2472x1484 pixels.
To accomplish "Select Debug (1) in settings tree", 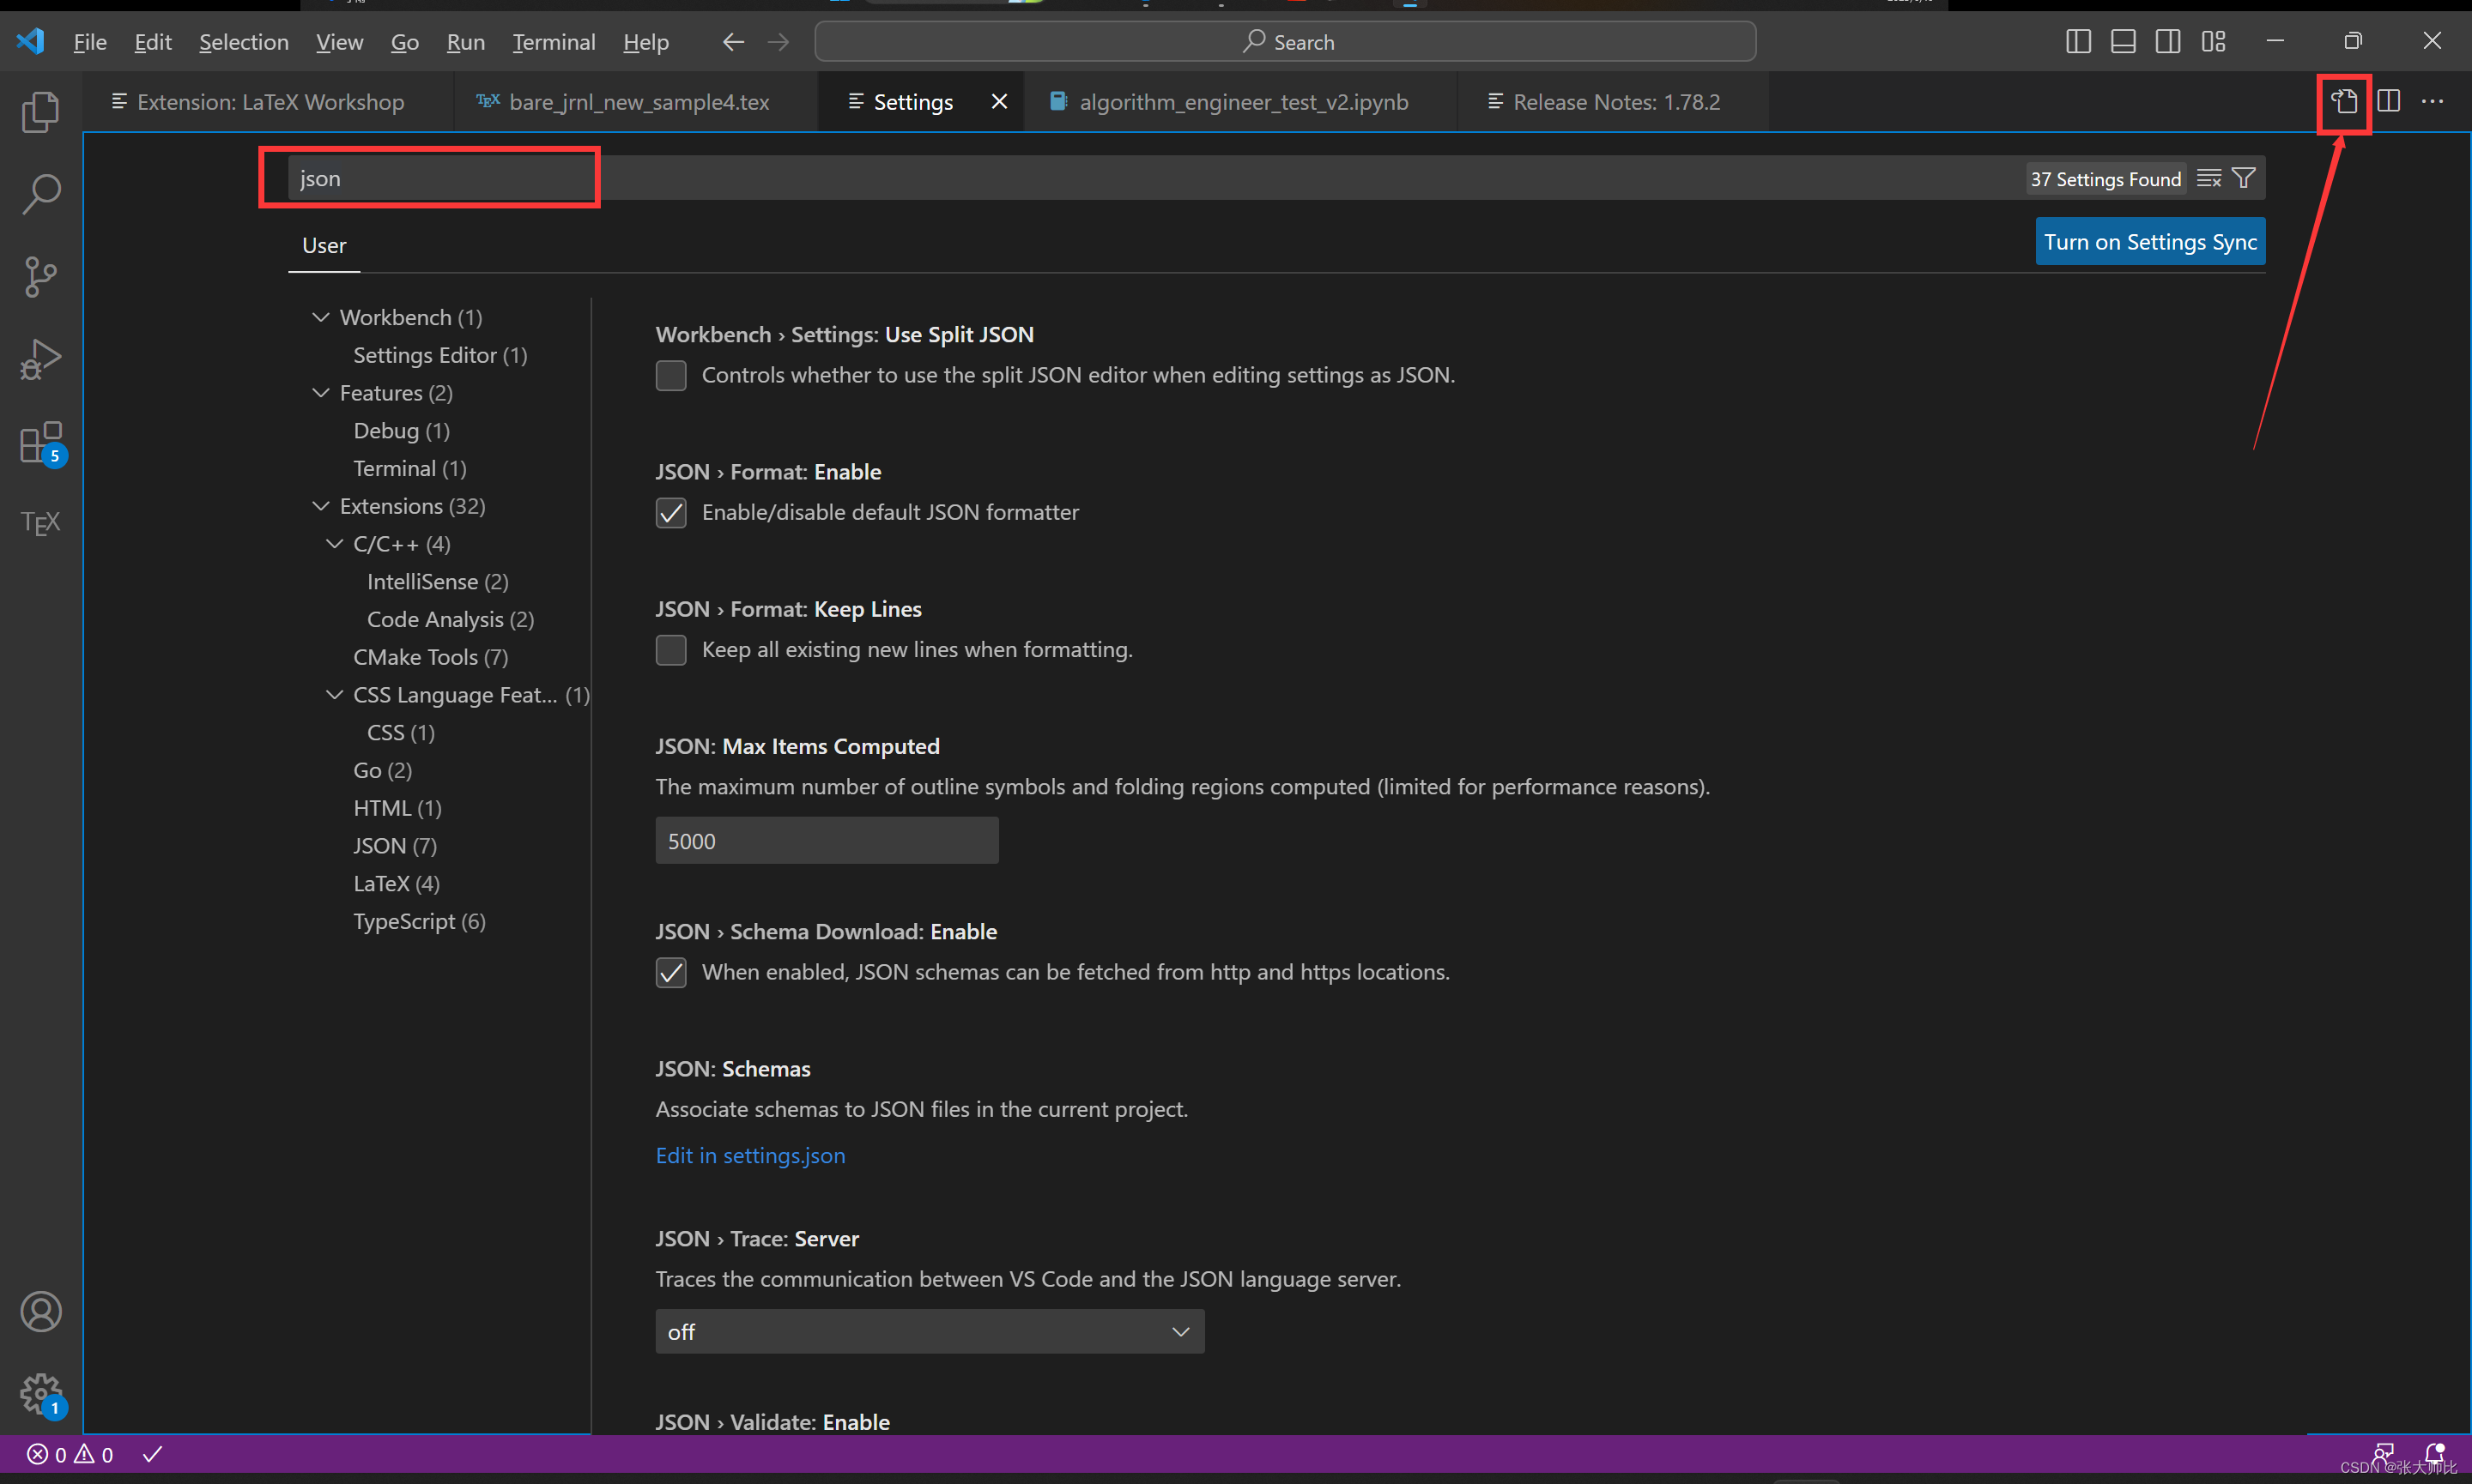I will coord(401,431).
